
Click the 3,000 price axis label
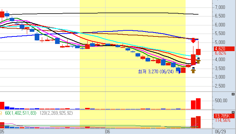[x=220, y=77]
